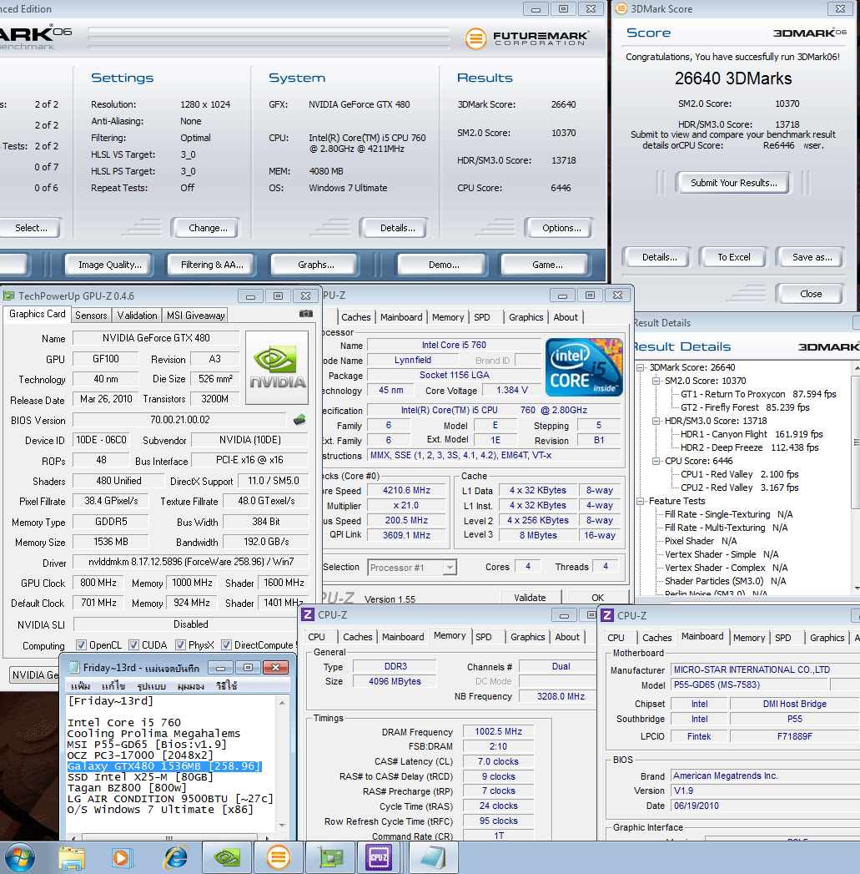The image size is (860, 874).
Task: Click the BIOS save chip icon in GPU-Z
Action: pos(299,420)
